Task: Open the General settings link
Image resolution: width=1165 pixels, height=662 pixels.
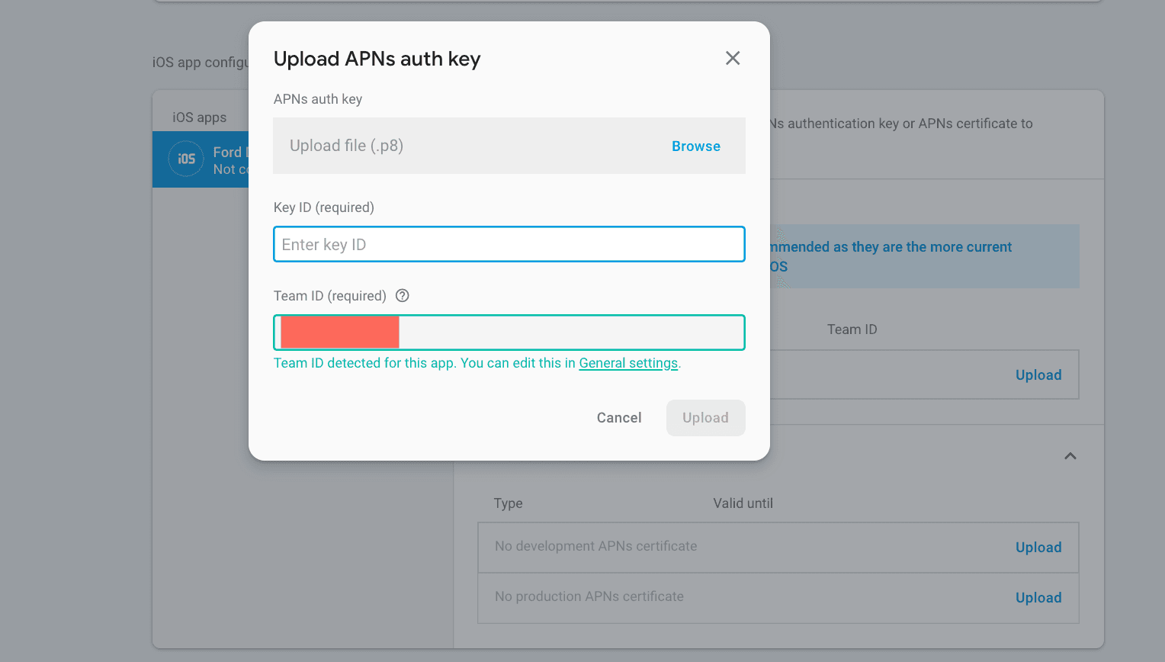Action: [x=628, y=364]
